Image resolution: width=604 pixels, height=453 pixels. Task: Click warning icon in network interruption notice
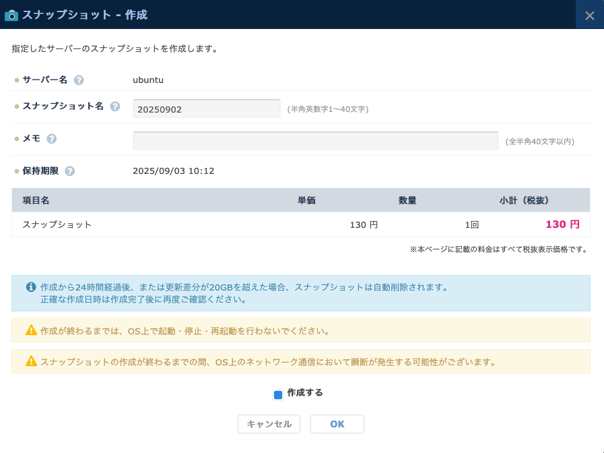[x=31, y=361]
